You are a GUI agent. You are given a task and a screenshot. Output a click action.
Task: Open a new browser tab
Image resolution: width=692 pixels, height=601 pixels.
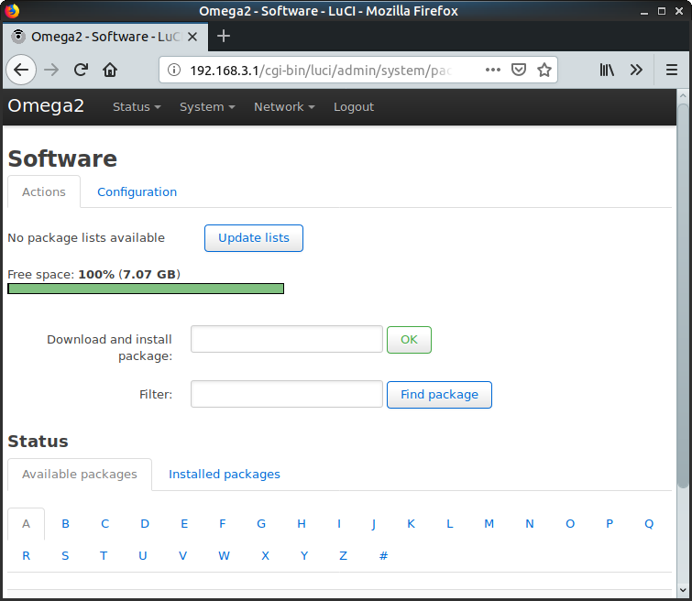pos(224,36)
